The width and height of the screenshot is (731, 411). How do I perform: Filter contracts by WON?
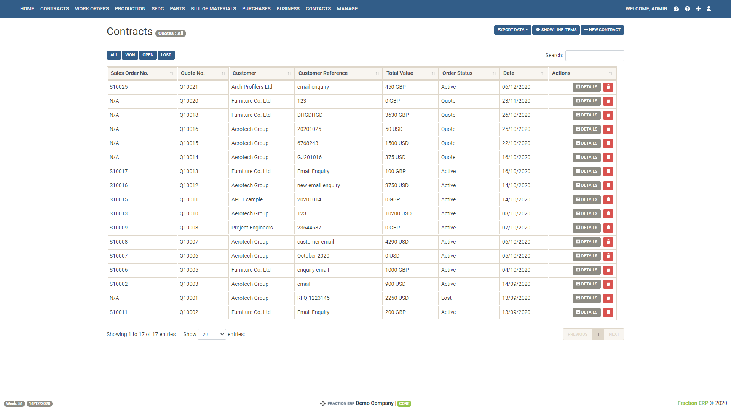click(130, 55)
